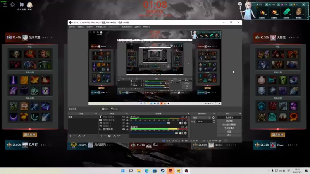The height and width of the screenshot is (174, 310).
Task: Open source properties gear in Sources toolbar
Action: coord(110,136)
